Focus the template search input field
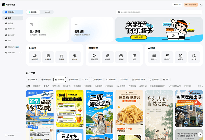The image size is (205, 140). point(159,12)
